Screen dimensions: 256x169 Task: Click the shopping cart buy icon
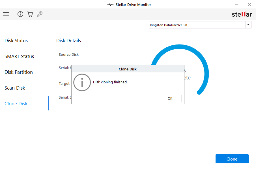click(x=30, y=14)
